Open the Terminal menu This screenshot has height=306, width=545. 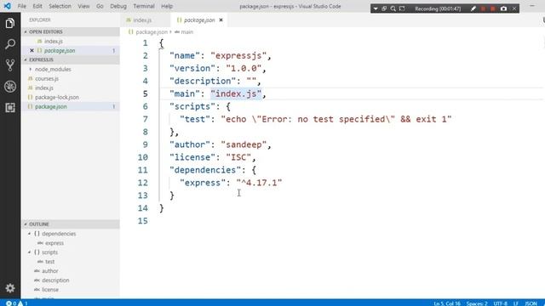coord(144,6)
